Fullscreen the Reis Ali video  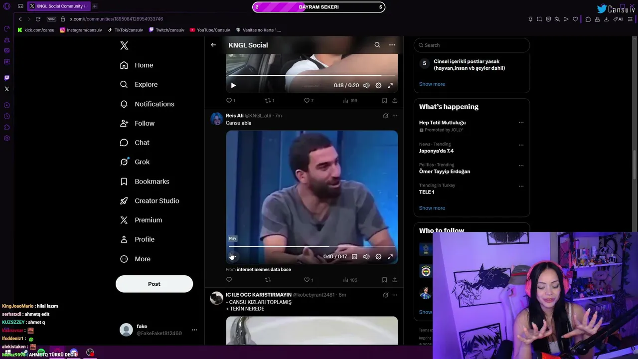(390, 256)
